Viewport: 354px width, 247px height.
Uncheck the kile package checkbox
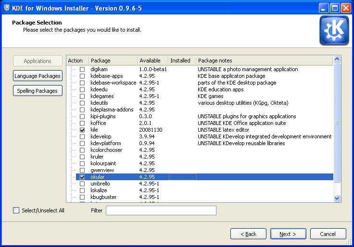point(82,130)
